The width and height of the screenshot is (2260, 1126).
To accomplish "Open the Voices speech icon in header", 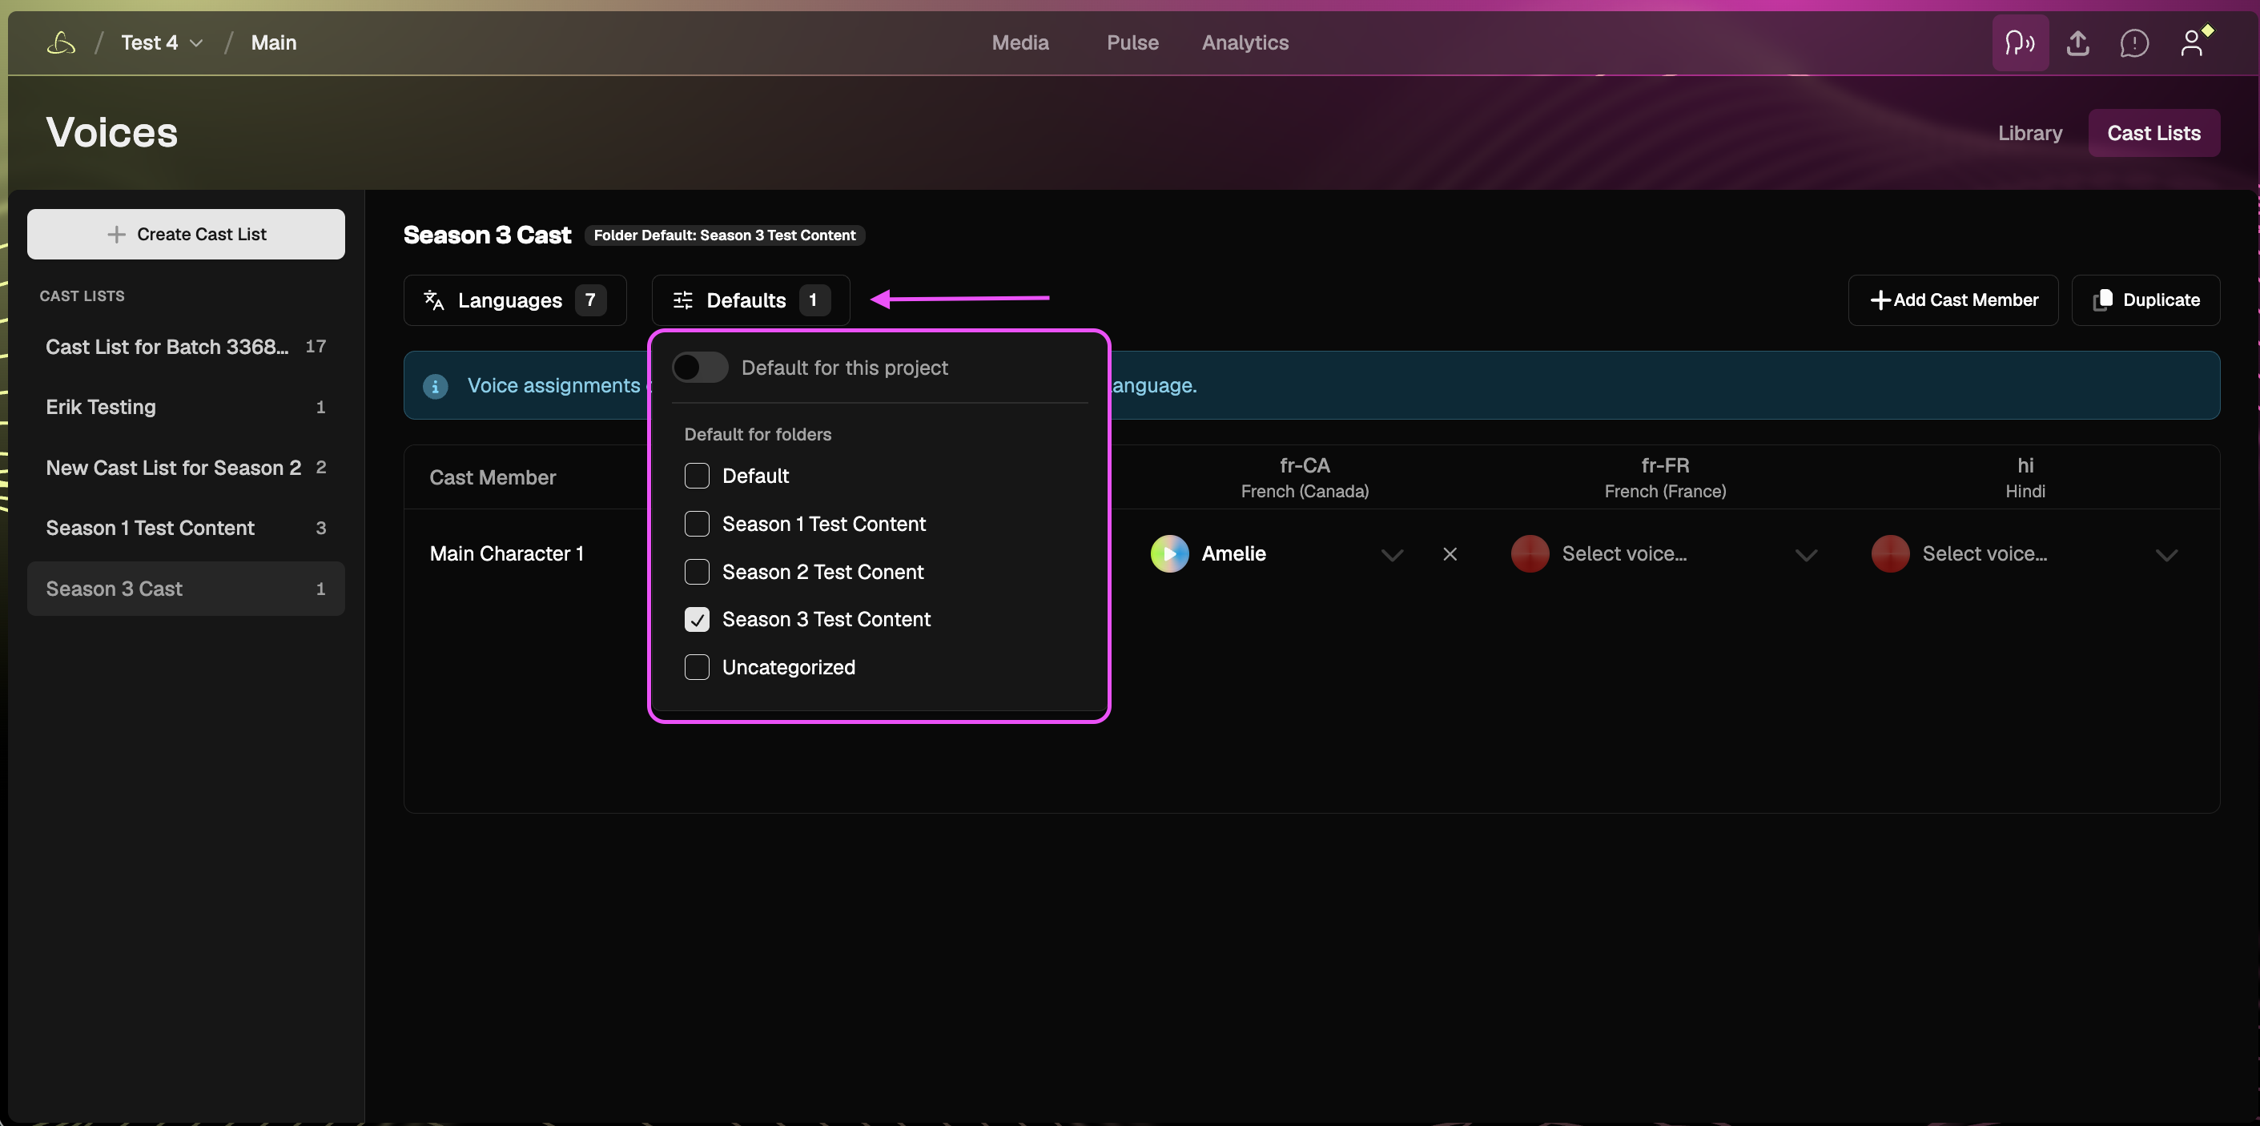I will click(2020, 42).
